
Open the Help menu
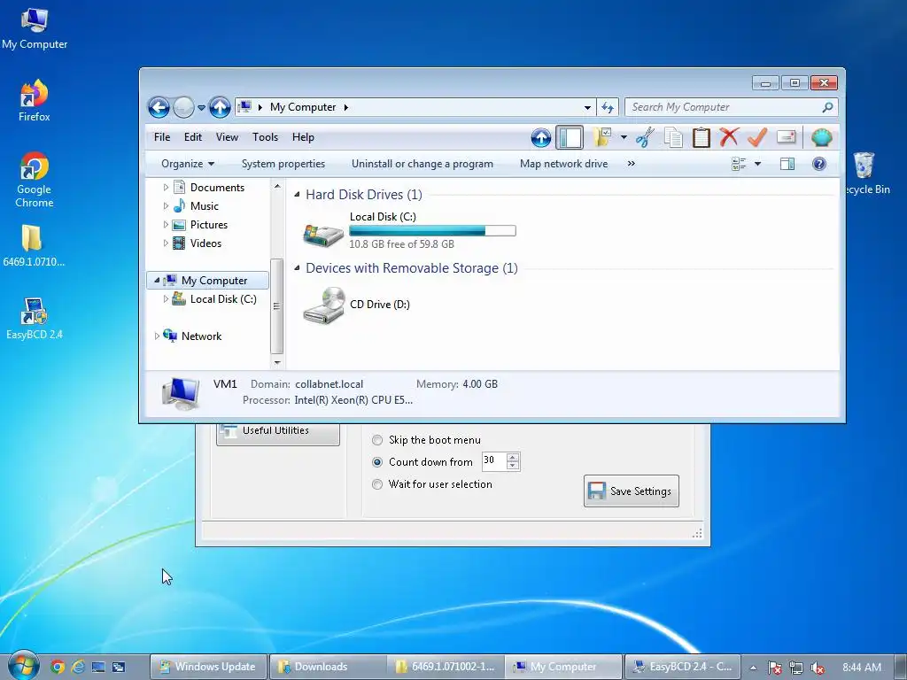303,137
